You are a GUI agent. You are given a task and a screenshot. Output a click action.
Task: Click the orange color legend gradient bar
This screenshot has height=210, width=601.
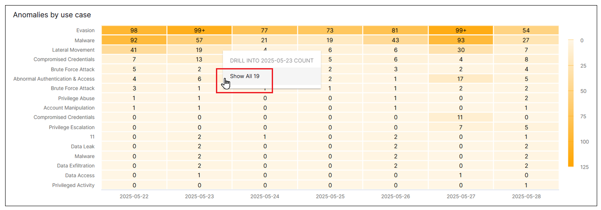click(x=571, y=103)
